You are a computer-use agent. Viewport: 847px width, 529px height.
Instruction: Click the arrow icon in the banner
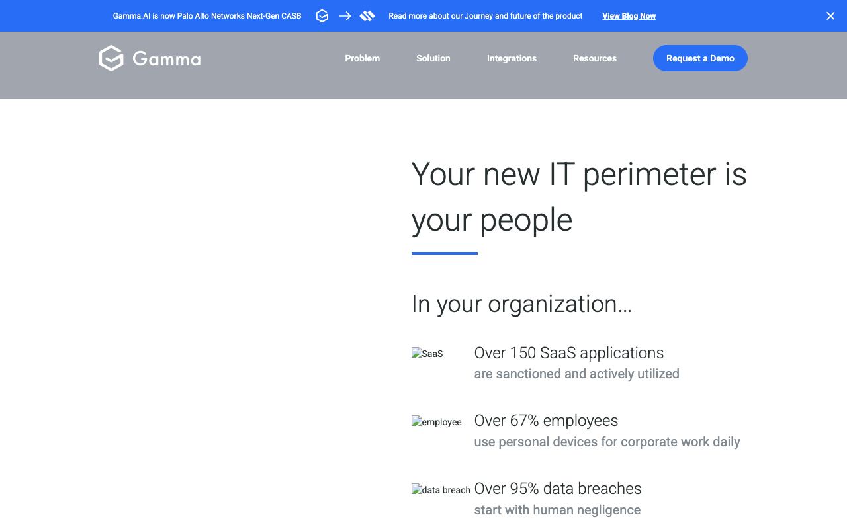pos(345,16)
